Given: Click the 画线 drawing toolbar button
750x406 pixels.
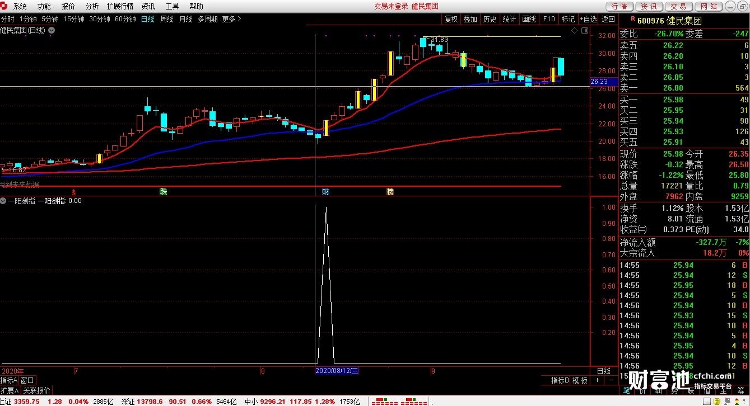Looking at the screenshot, I should point(529,19).
